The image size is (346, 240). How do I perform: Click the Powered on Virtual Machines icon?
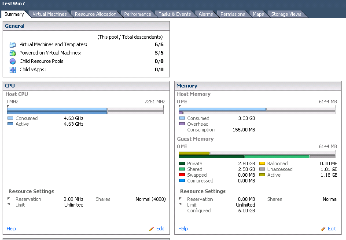13,53
